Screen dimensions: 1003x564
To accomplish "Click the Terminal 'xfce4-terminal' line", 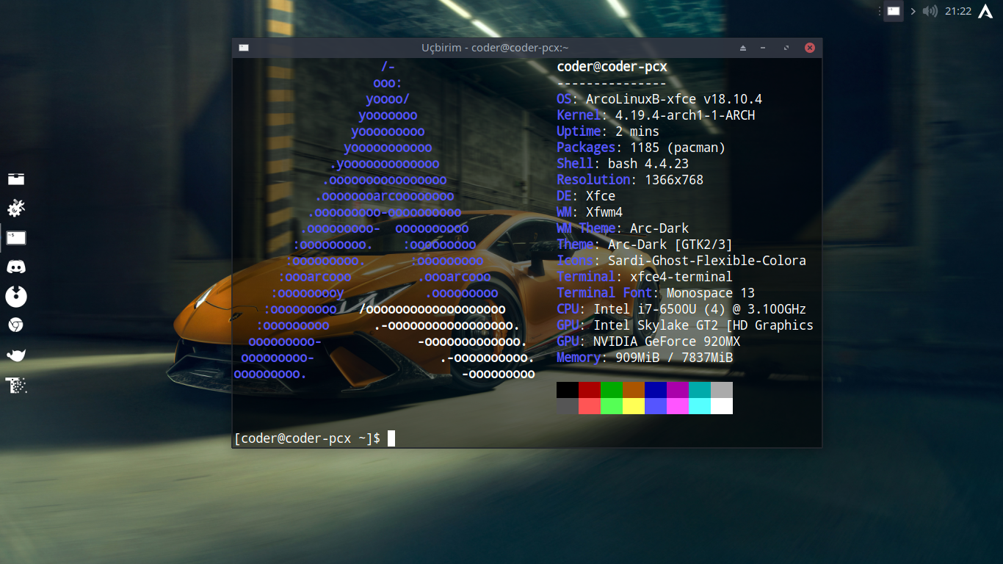I will 645,277.
